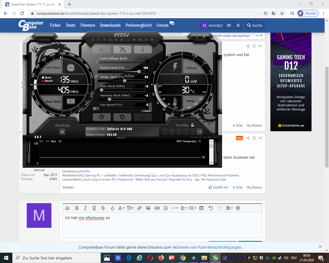Select Afterburner profile slot 1
Viewport: 329px width, 263px height.
[x=165, y=132]
